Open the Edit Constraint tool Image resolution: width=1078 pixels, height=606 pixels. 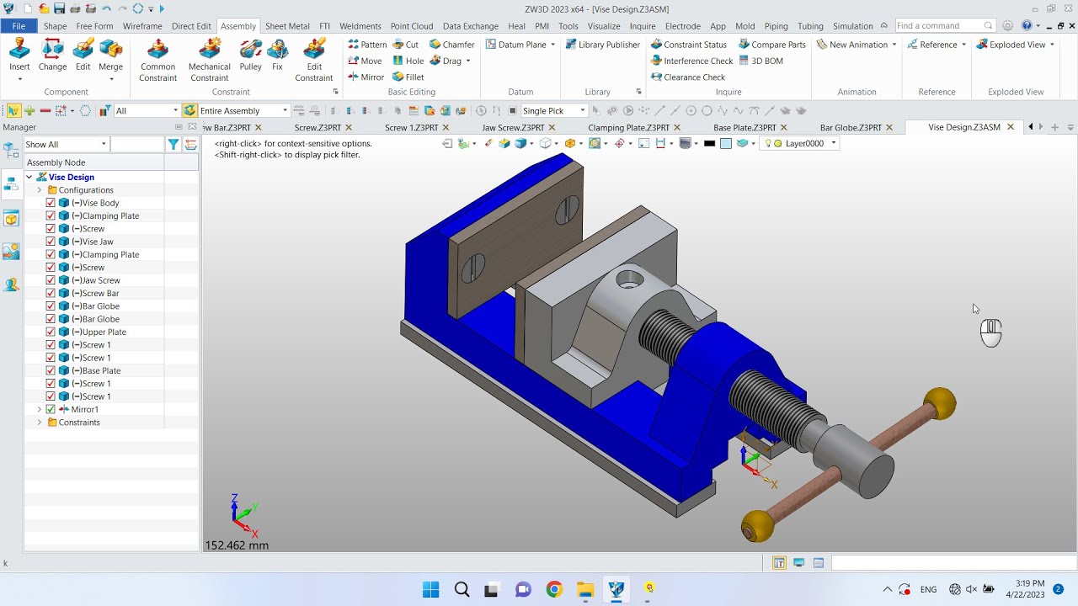(314, 60)
